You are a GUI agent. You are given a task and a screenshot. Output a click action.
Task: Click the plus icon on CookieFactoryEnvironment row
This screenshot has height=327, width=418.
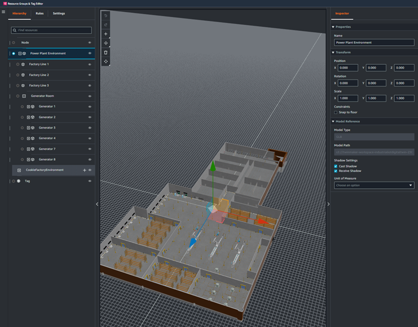[x=85, y=170]
